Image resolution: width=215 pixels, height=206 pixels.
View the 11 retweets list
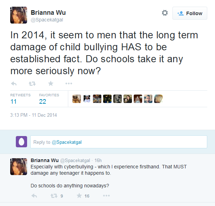point(20,99)
